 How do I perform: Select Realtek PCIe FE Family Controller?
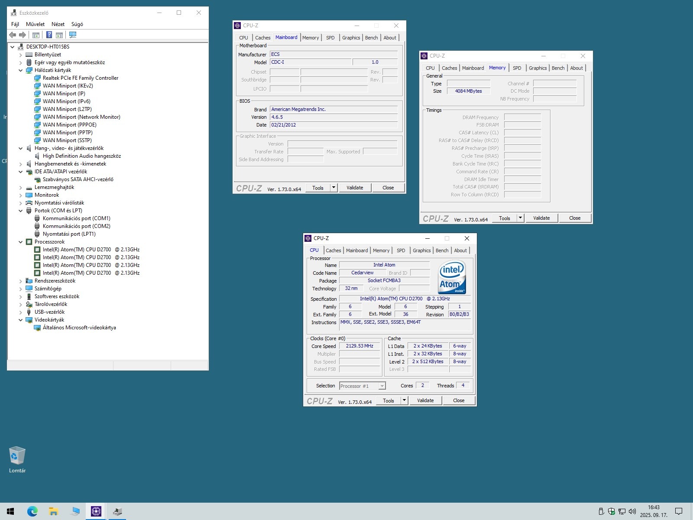click(x=80, y=78)
